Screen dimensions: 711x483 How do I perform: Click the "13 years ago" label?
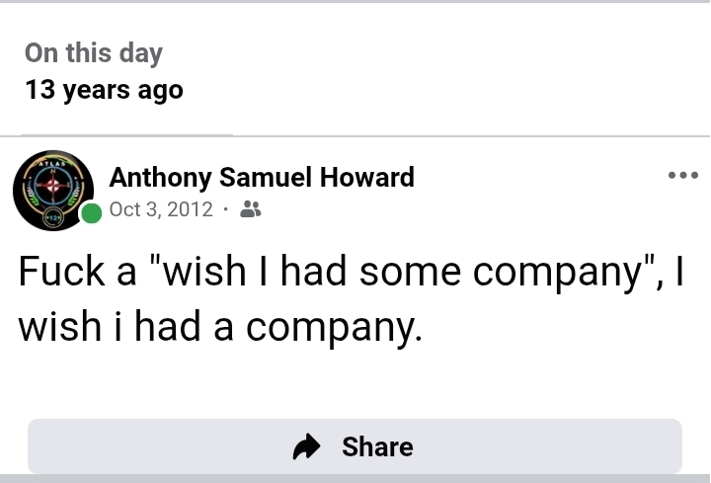(x=104, y=90)
